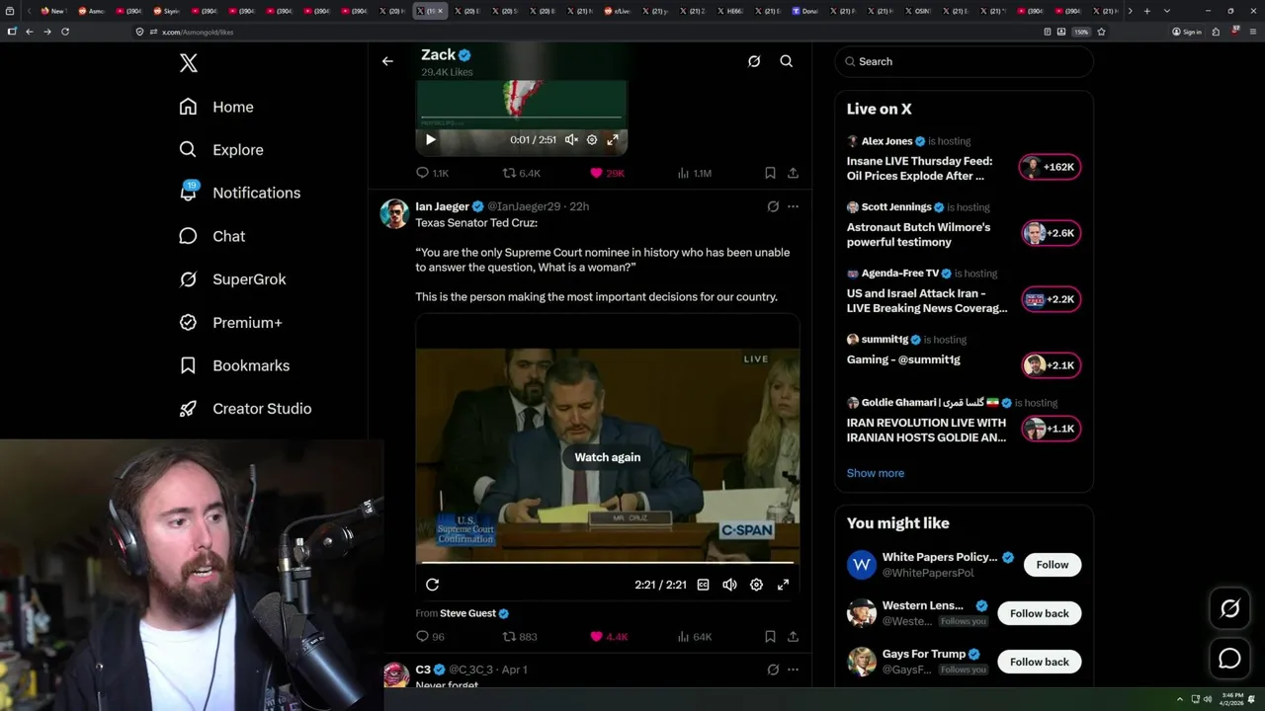1265x711 pixels.
Task: Unlike Ian Jaeger post with 4.4K likes
Action: click(x=609, y=637)
